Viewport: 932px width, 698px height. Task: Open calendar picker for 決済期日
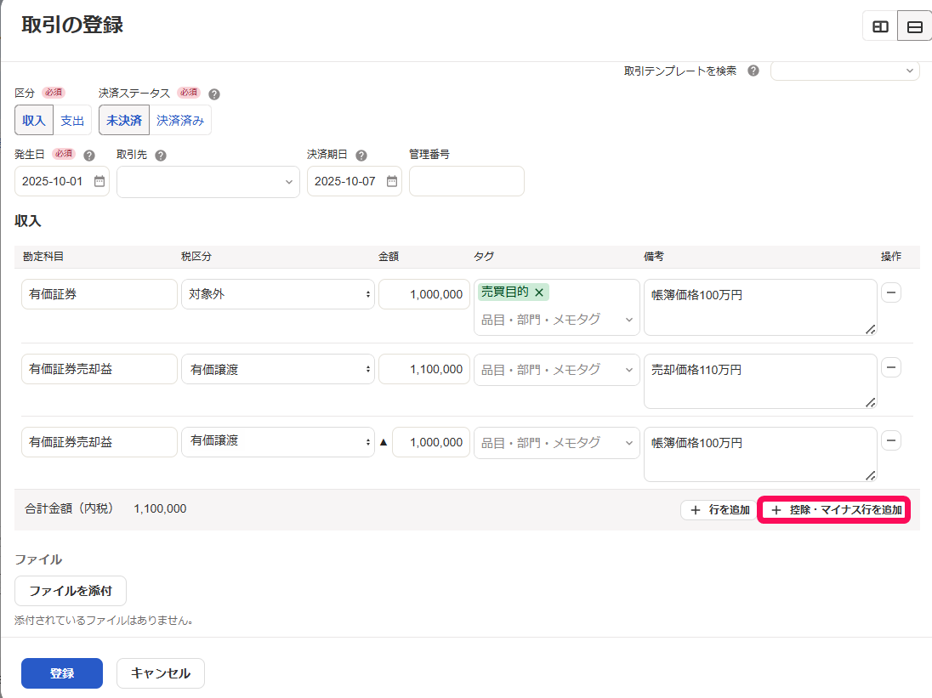coord(392,181)
